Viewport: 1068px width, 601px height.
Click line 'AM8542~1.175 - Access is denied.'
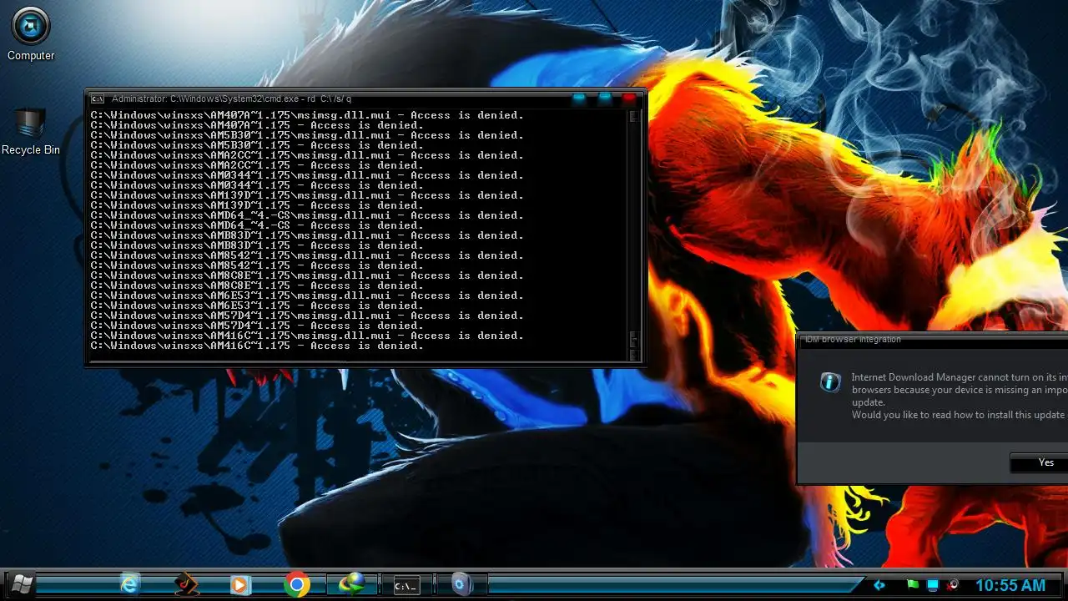click(x=257, y=265)
